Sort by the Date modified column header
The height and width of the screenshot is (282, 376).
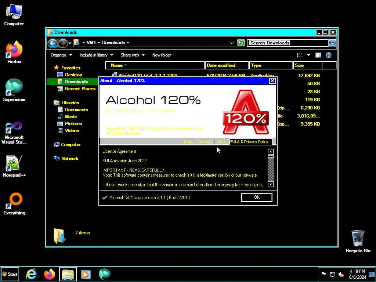[227, 65]
